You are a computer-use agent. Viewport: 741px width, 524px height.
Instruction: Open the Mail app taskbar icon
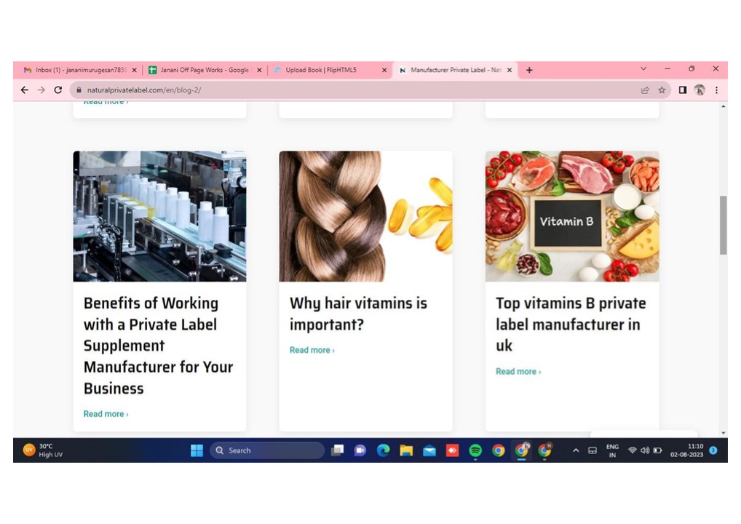429,450
